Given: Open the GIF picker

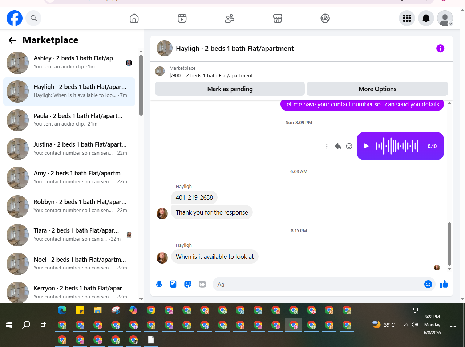Looking at the screenshot, I should click(x=202, y=285).
